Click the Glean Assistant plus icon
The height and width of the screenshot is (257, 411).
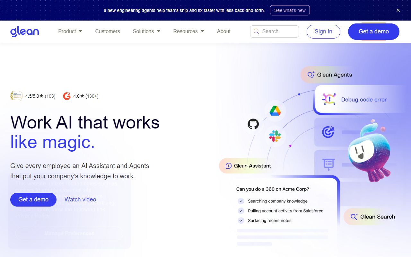pyautogui.click(x=228, y=166)
